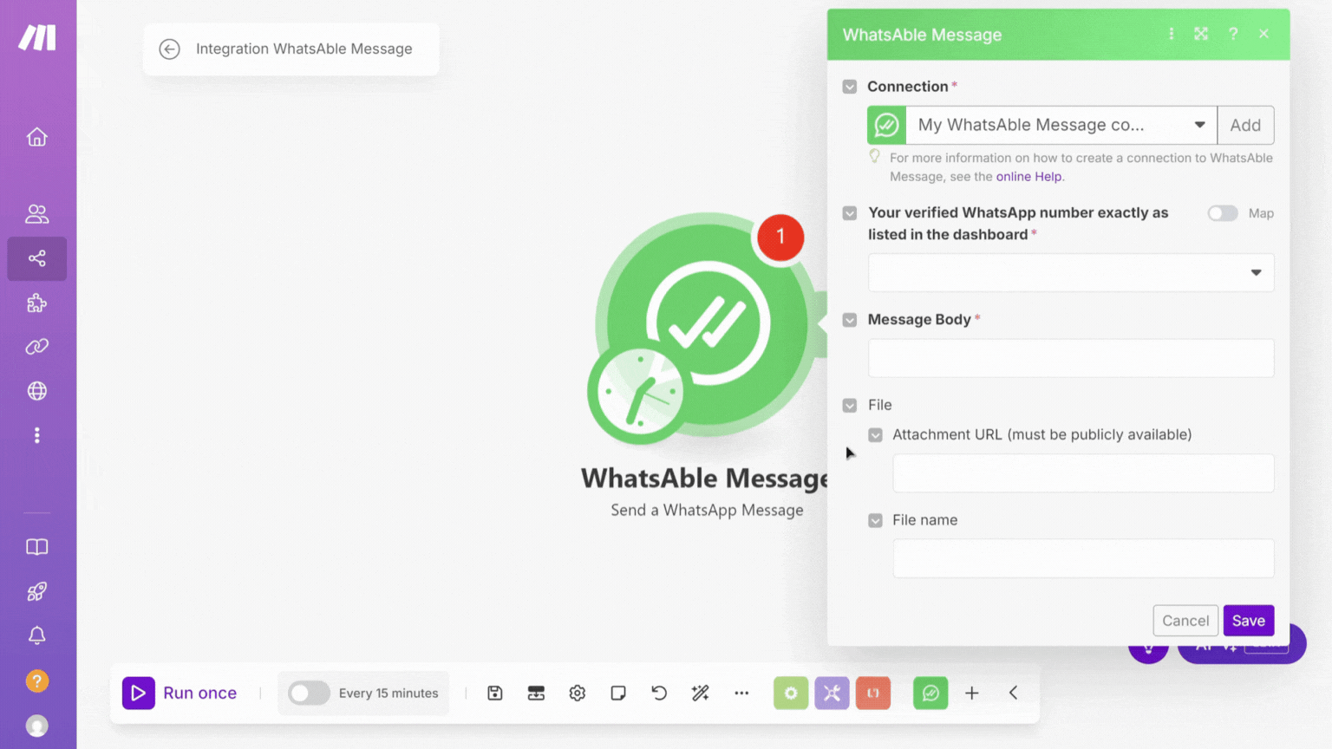
Task: Click the Send a WhatsApp Message subtitle
Action: pyautogui.click(x=707, y=511)
